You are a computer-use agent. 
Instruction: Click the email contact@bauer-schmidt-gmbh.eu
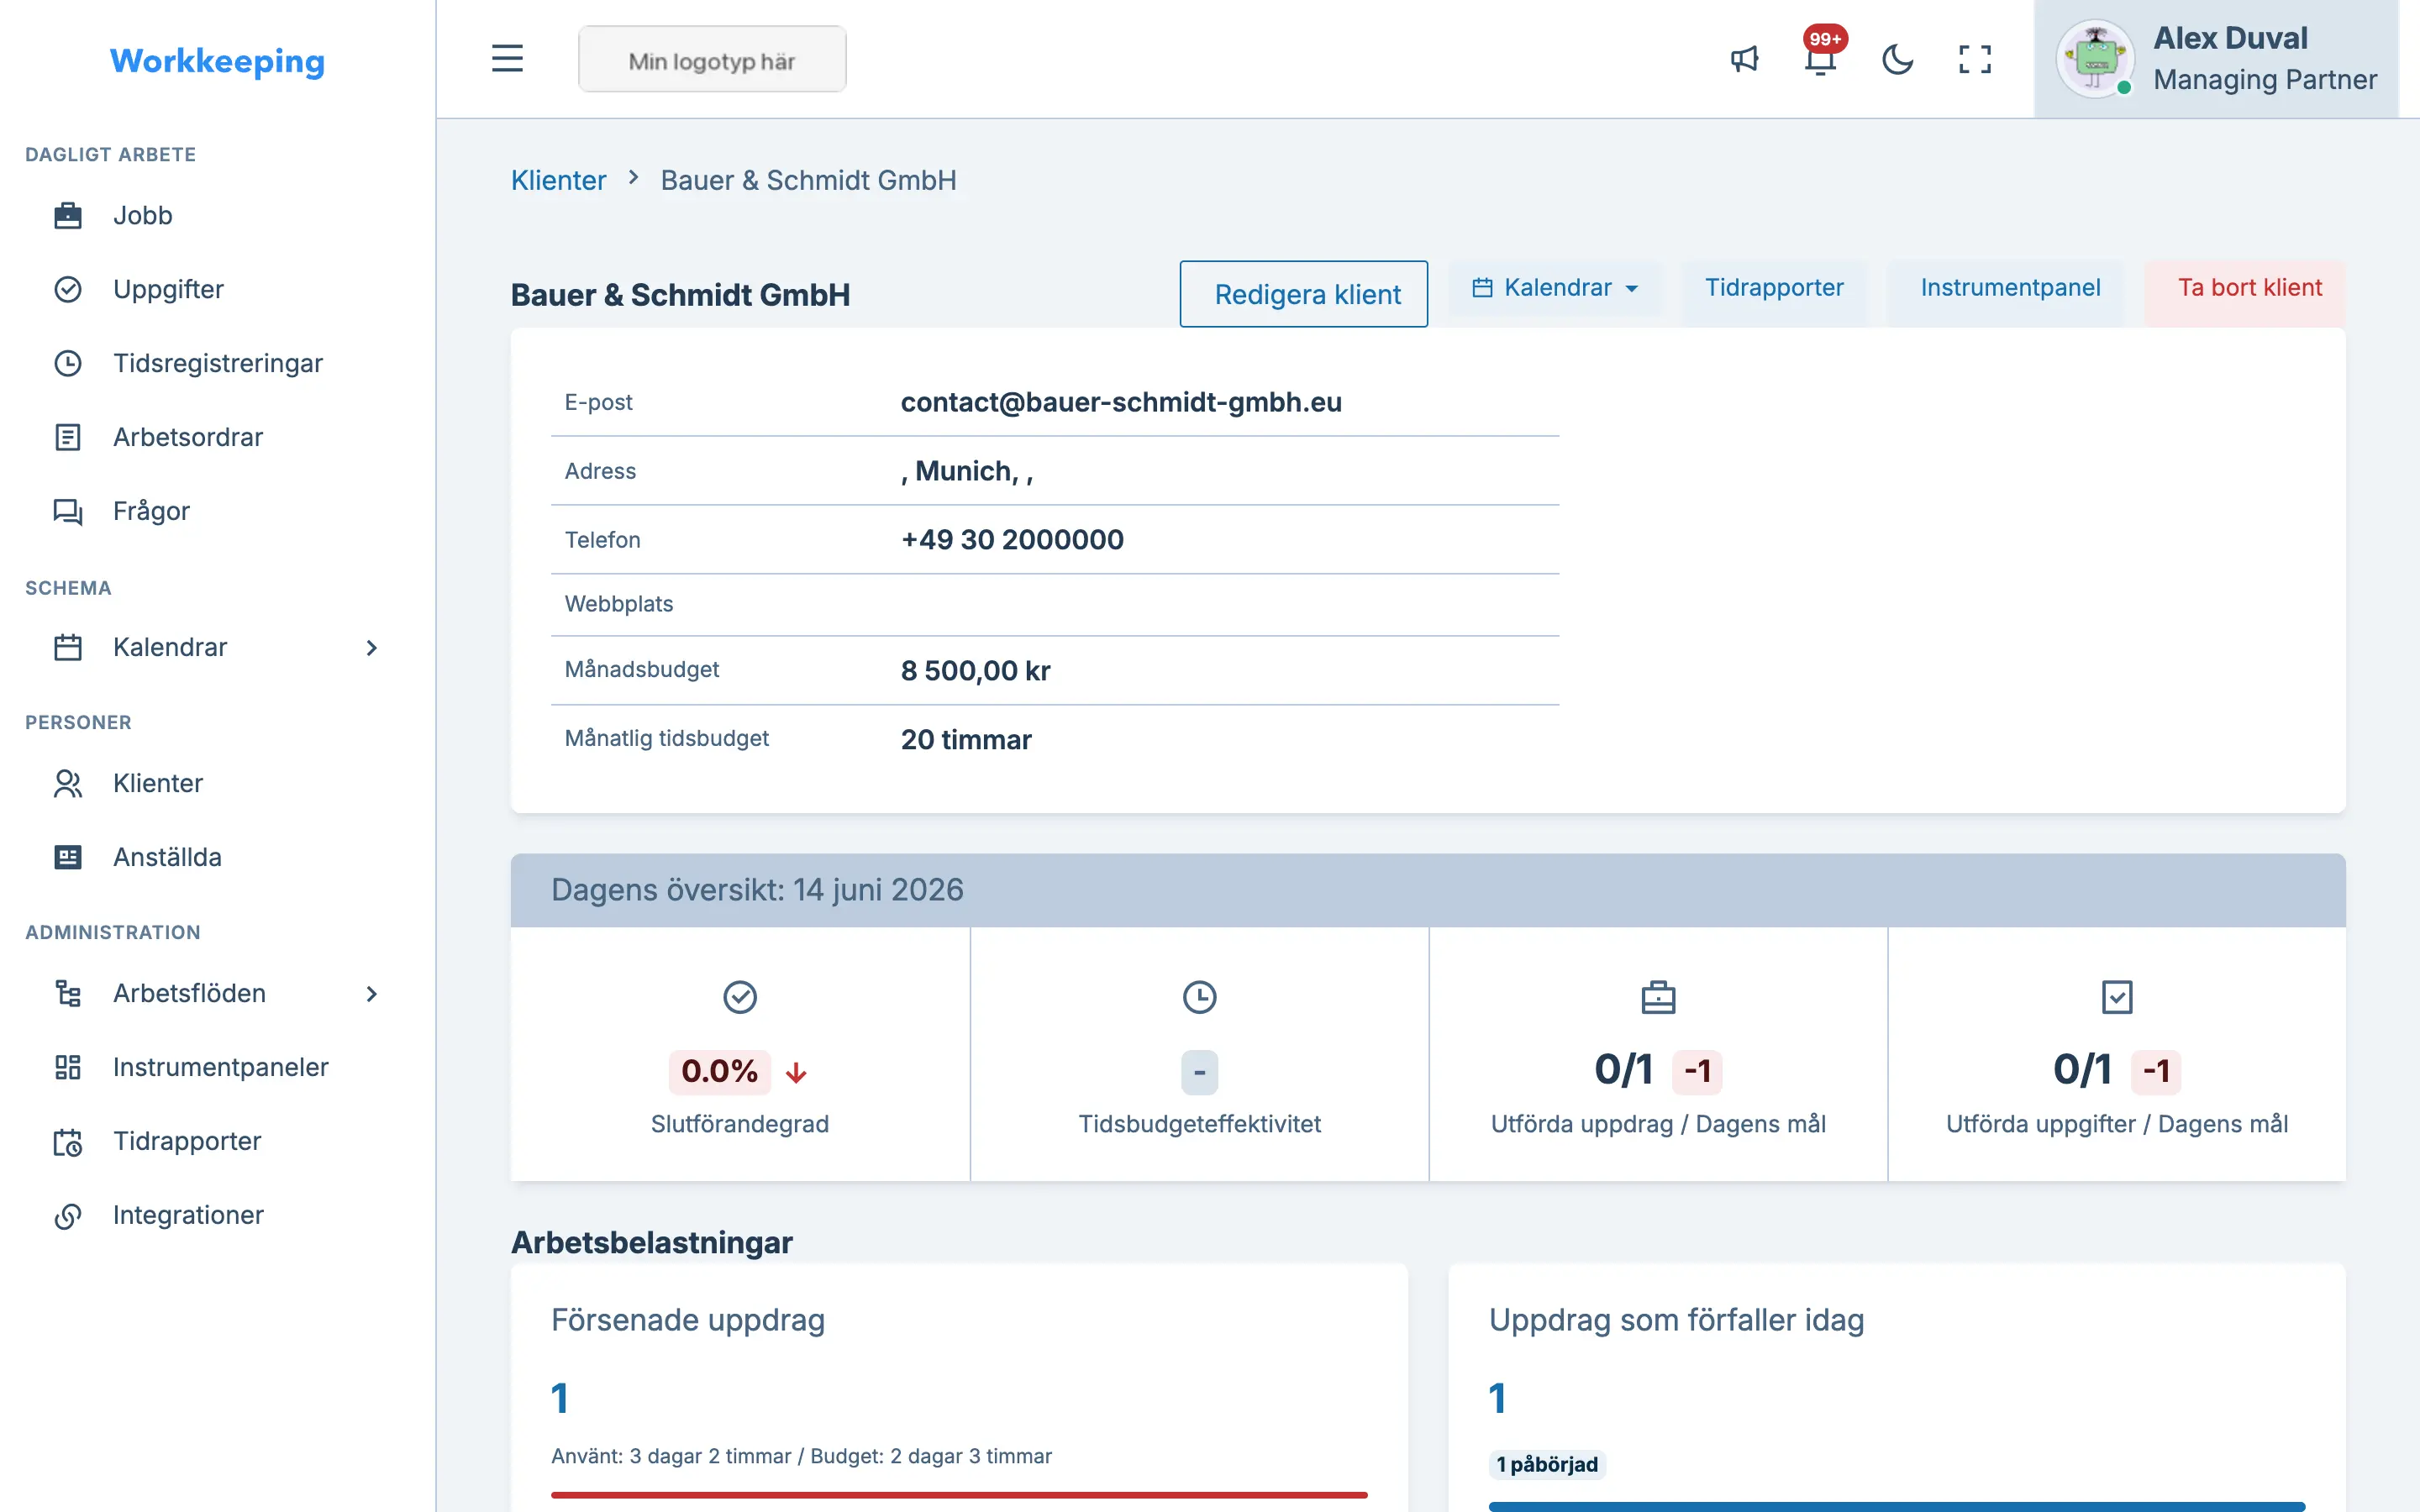click(x=1121, y=402)
